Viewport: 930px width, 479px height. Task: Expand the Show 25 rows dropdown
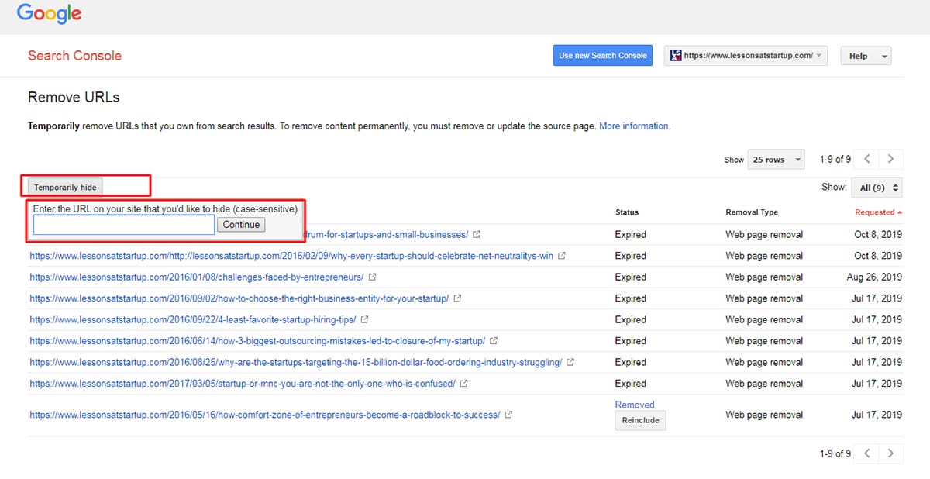click(776, 160)
